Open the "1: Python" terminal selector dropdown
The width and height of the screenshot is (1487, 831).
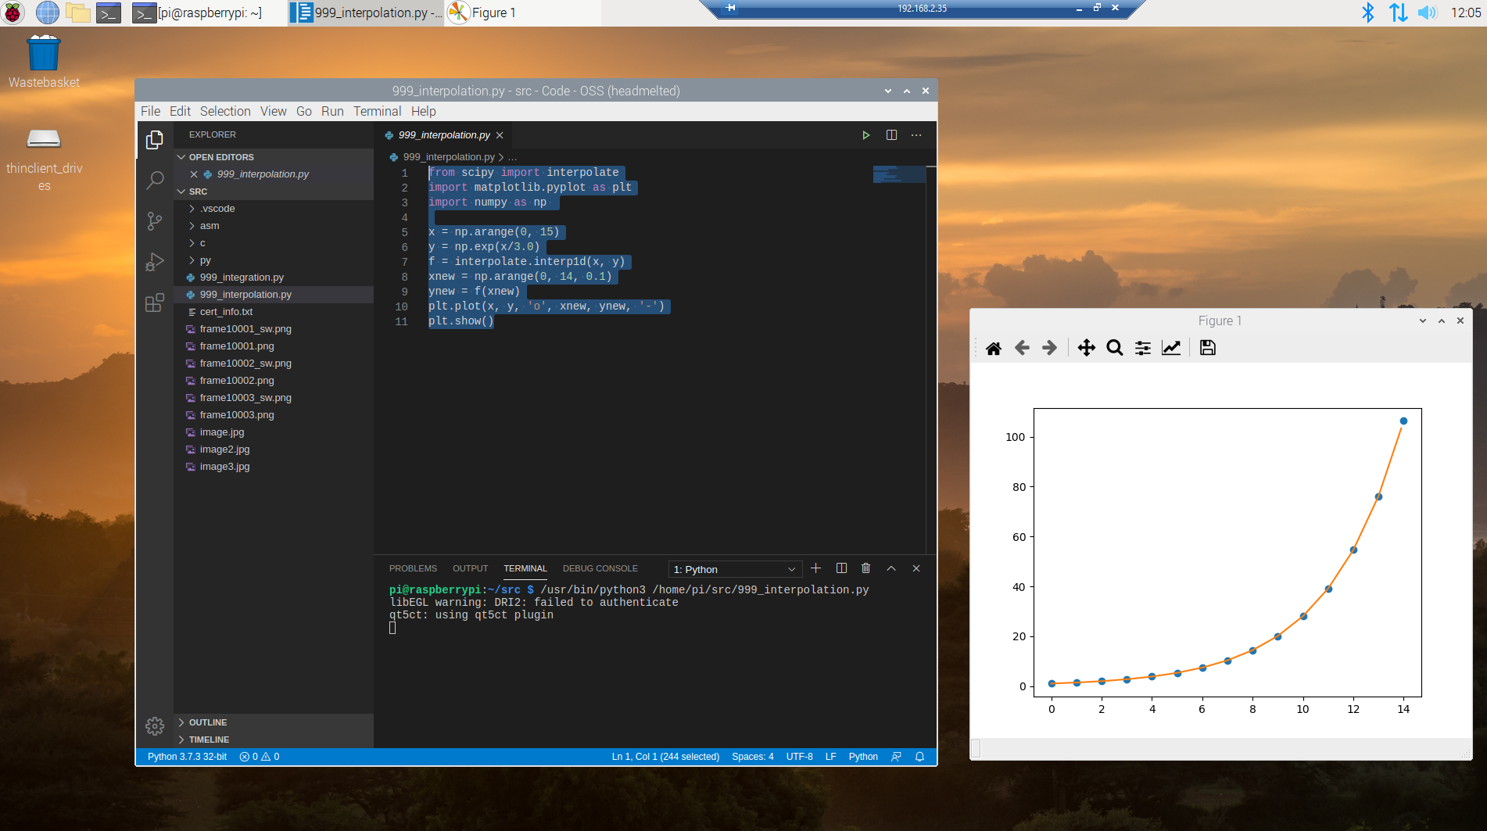pos(733,568)
